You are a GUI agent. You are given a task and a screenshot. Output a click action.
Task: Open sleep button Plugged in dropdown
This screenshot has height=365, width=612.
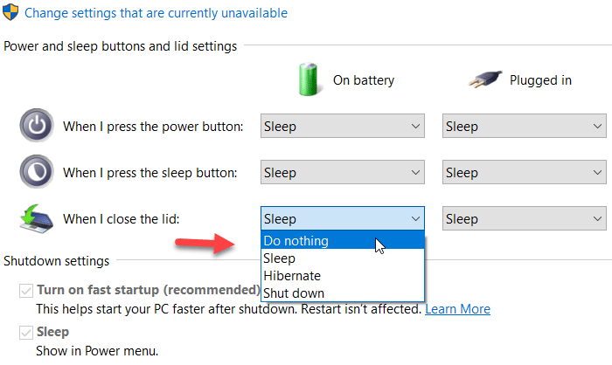coord(524,173)
